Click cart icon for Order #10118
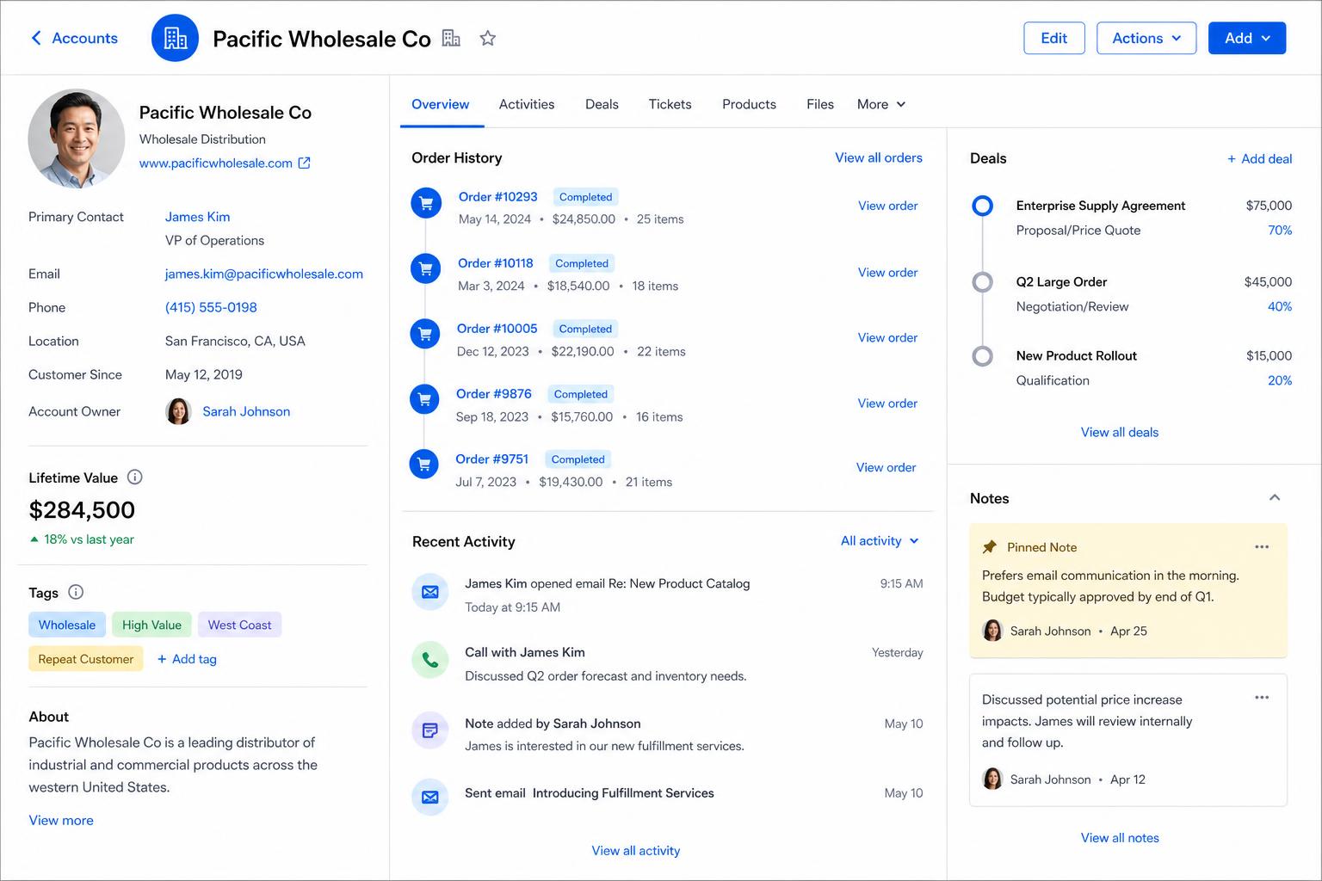This screenshot has width=1322, height=881. (x=425, y=268)
